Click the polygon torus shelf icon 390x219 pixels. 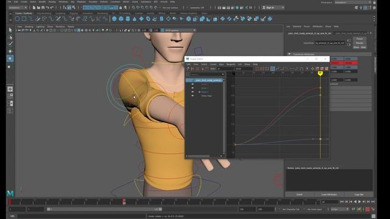[148, 19]
